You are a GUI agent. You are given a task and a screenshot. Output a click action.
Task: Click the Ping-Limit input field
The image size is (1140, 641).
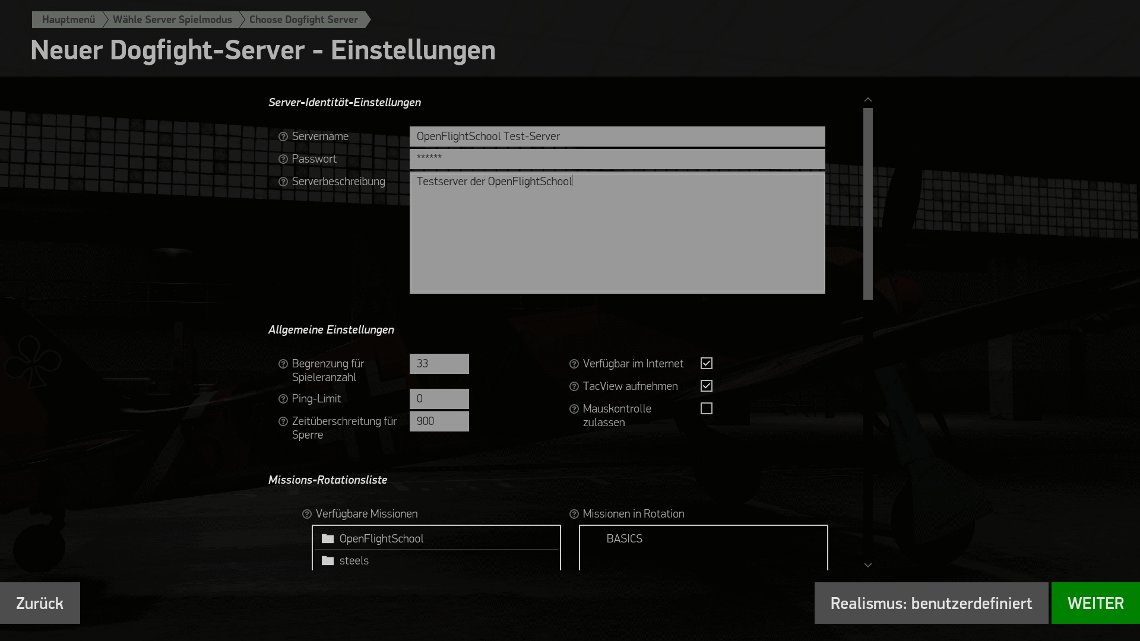click(439, 399)
